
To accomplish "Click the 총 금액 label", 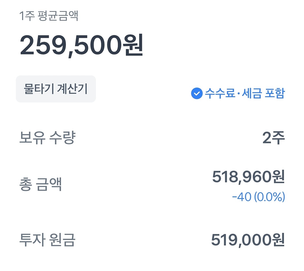I will [x=41, y=184].
